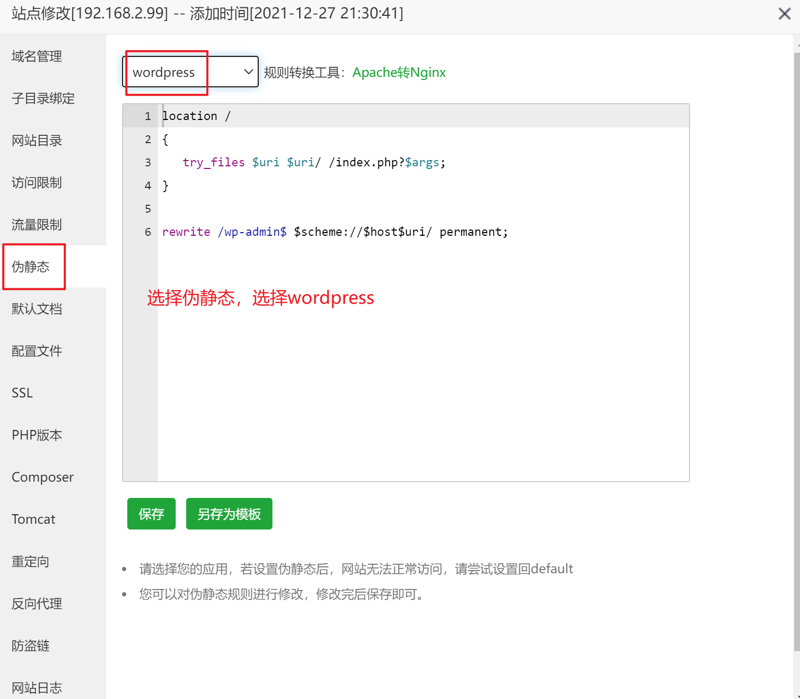Switch to 域名管理 tab
Image resolution: width=800 pixels, height=699 pixels.
[x=53, y=56]
